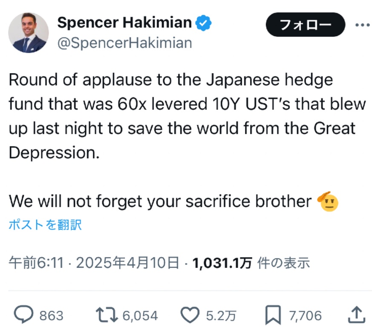Screen dimensions: 372x336
Task: Open the three-dot more options menu
Action: (363, 25)
